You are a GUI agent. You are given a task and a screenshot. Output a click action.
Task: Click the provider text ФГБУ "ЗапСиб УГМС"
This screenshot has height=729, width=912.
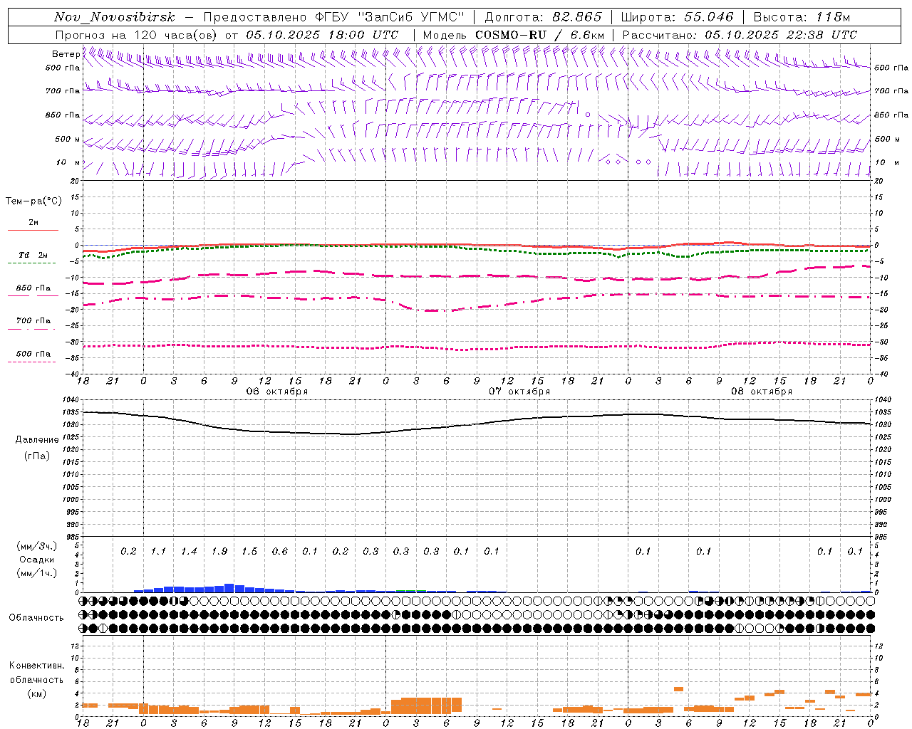(390, 17)
